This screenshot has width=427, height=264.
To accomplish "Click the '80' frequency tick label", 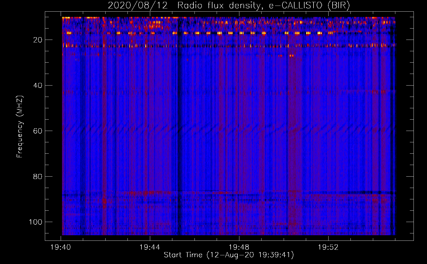I will coord(38,176).
